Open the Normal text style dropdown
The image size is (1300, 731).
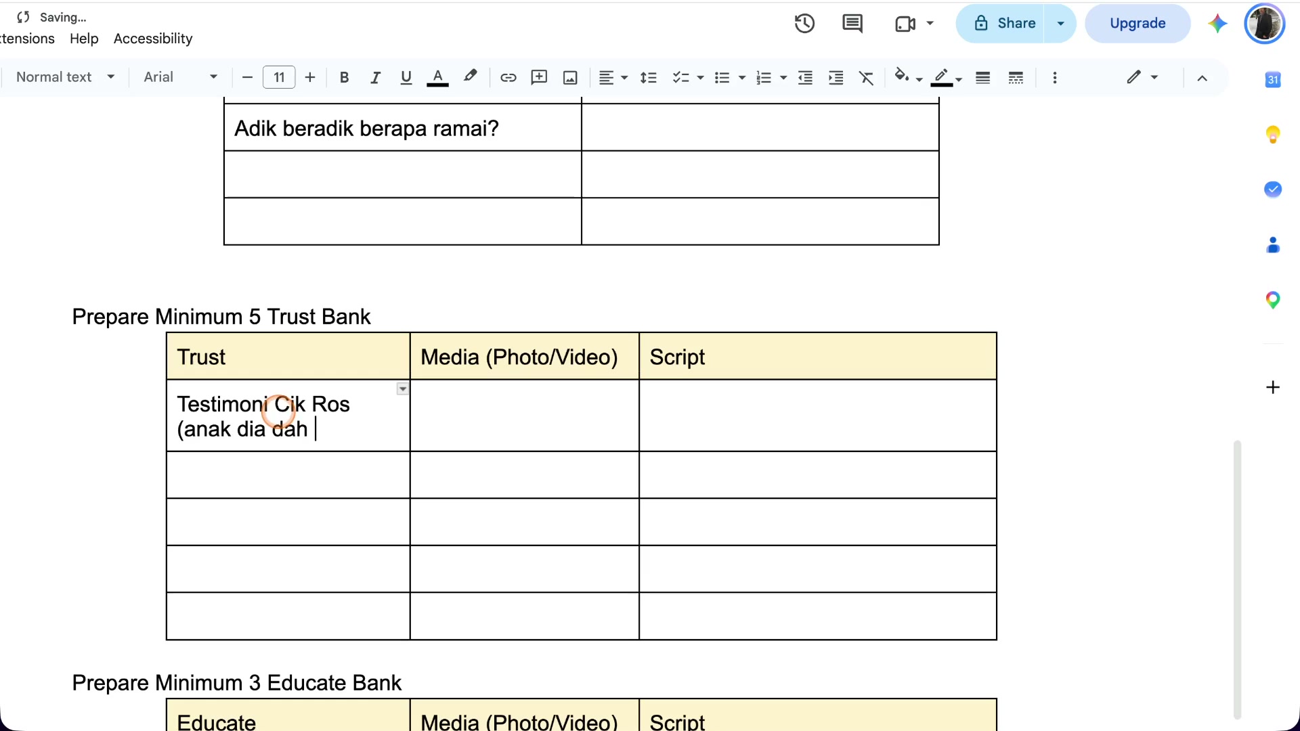pos(65,77)
